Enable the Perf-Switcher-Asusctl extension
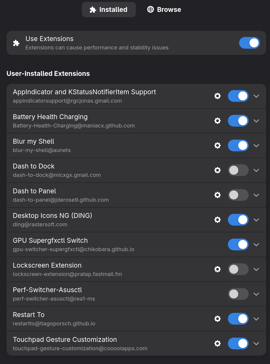The height and width of the screenshot is (364, 270). [238, 294]
